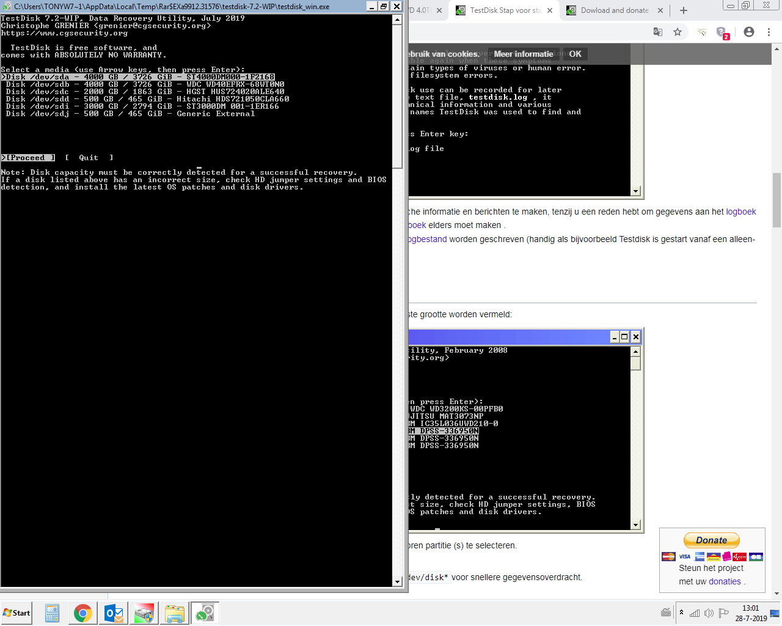The height and width of the screenshot is (626, 782).
Task: Follow the partially visible 'ogbestand' link
Action: click(427, 239)
